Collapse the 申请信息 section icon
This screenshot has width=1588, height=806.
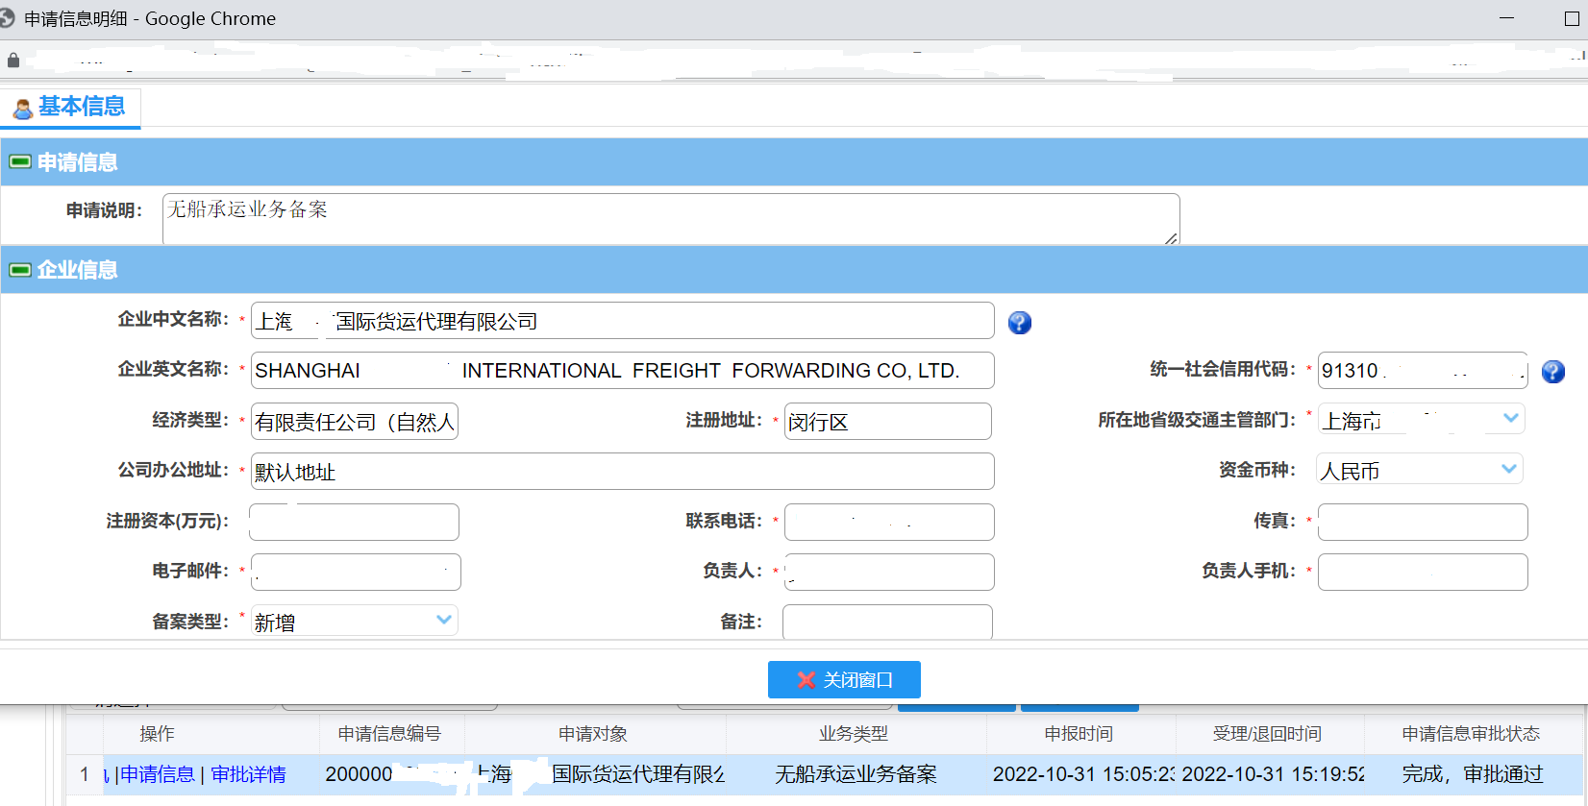20,162
